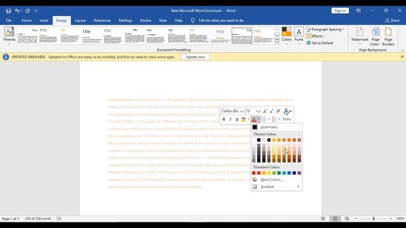Image resolution: width=406 pixels, height=228 pixels.
Task: Adjust the zoom slider handle
Action: point(374,218)
